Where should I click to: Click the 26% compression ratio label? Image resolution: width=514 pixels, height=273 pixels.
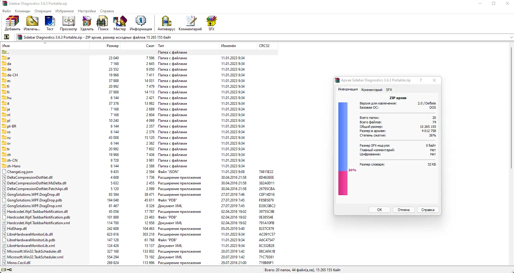tap(352, 170)
